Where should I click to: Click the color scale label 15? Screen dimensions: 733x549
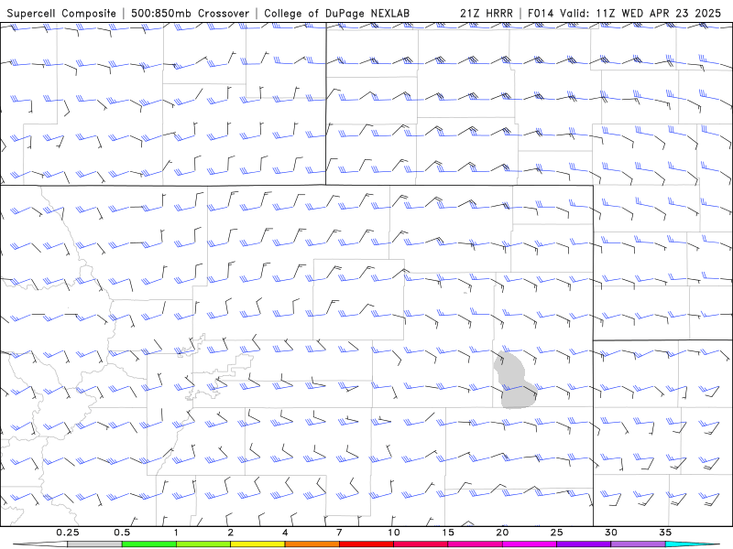coord(448,533)
